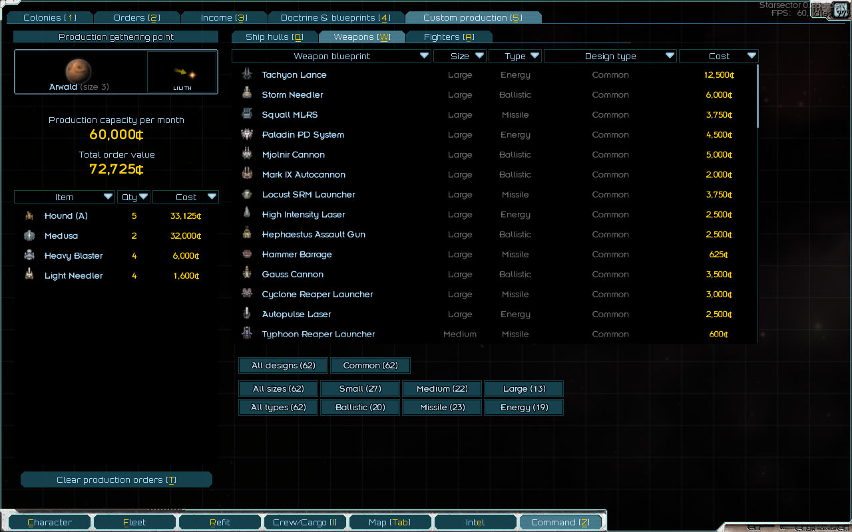Image resolution: width=852 pixels, height=532 pixels.
Task: Select the Hammer Barrage cost 625
Action: click(x=719, y=255)
